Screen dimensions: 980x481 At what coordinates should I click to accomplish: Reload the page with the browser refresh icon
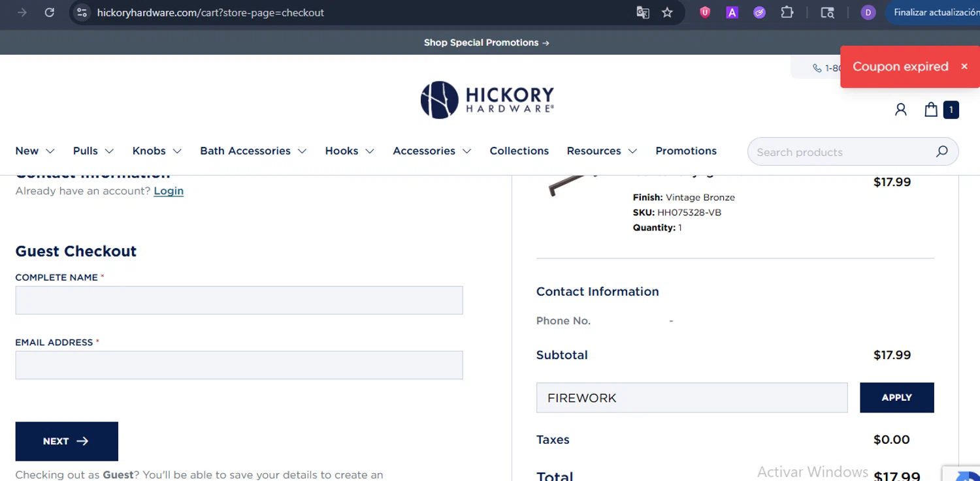click(49, 12)
